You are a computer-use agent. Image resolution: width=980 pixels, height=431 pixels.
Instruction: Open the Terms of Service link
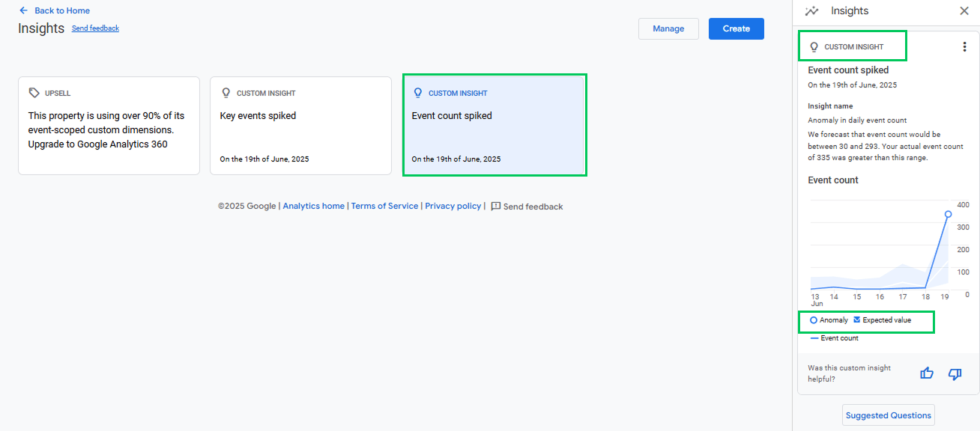coord(384,207)
